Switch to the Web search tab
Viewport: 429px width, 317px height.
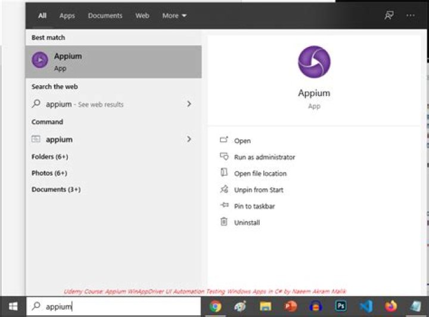coord(142,15)
